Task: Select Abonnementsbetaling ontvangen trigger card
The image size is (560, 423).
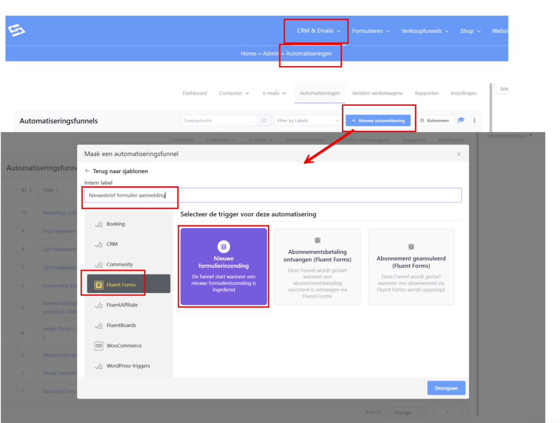Action: point(317,266)
